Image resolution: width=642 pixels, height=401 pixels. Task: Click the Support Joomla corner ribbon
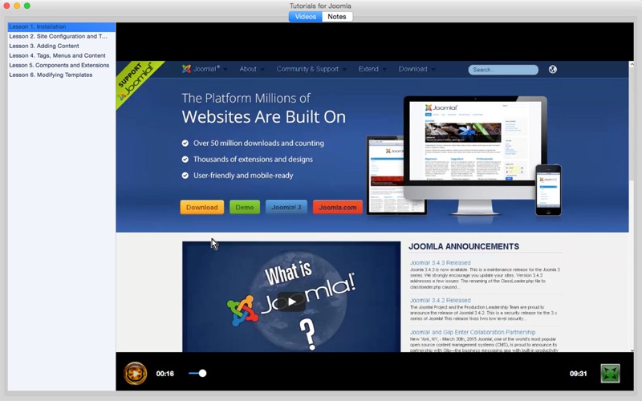[136, 81]
